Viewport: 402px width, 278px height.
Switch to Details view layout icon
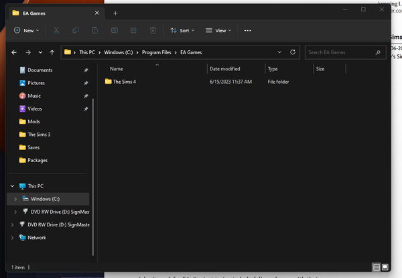tap(377, 267)
